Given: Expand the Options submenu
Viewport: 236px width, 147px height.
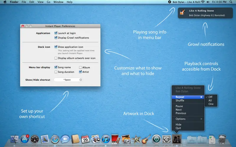Looking at the screenshot, I should [188, 119].
